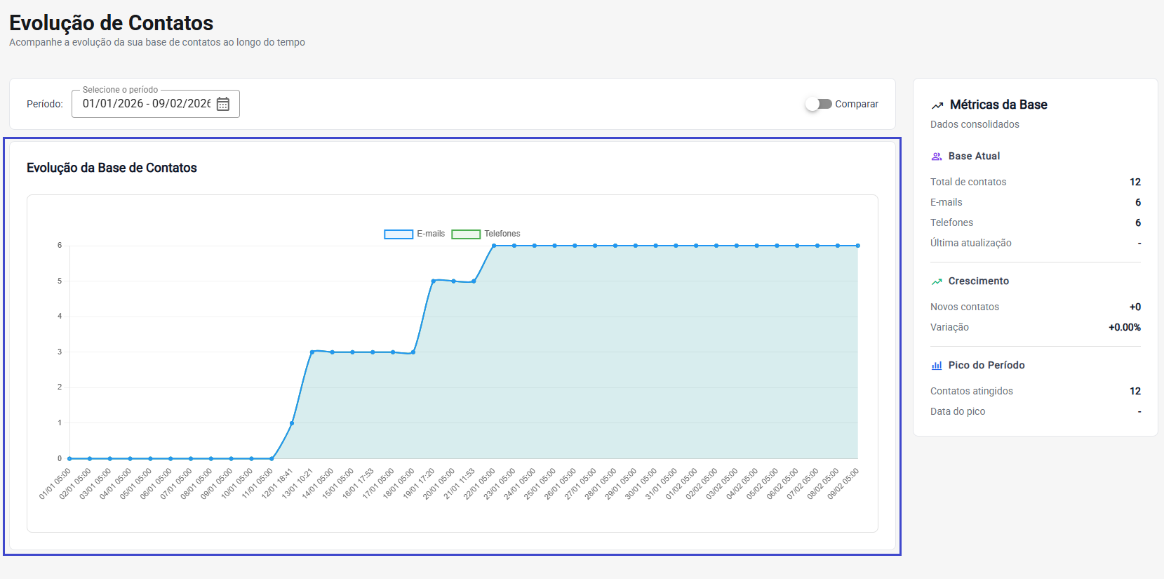The height and width of the screenshot is (579, 1164).
Task: Click the green Telefones legend color box
Action: coord(466,234)
